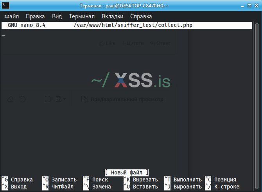Click the terminal vertical scrollbar
Screen dimensions: 262x192
(257, 106)
